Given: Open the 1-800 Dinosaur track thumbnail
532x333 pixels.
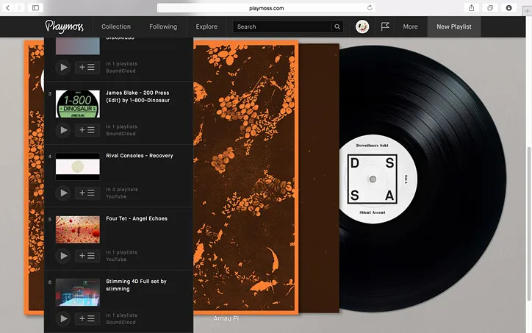Looking at the screenshot, I should point(78,104).
